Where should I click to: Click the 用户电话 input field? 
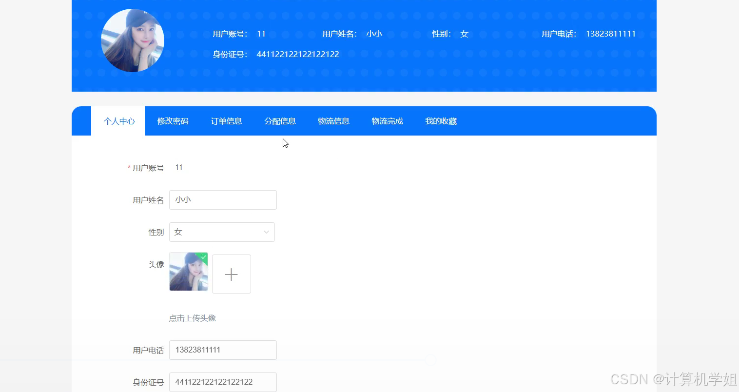223,350
